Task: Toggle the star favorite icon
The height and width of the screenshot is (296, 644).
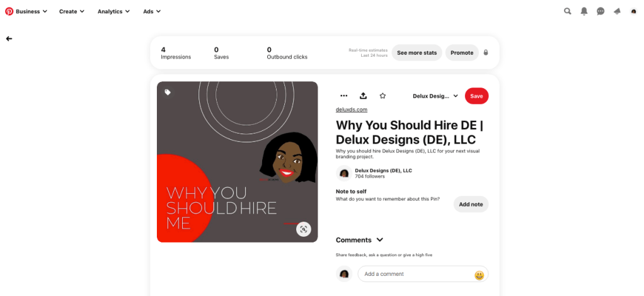Action: (x=382, y=96)
